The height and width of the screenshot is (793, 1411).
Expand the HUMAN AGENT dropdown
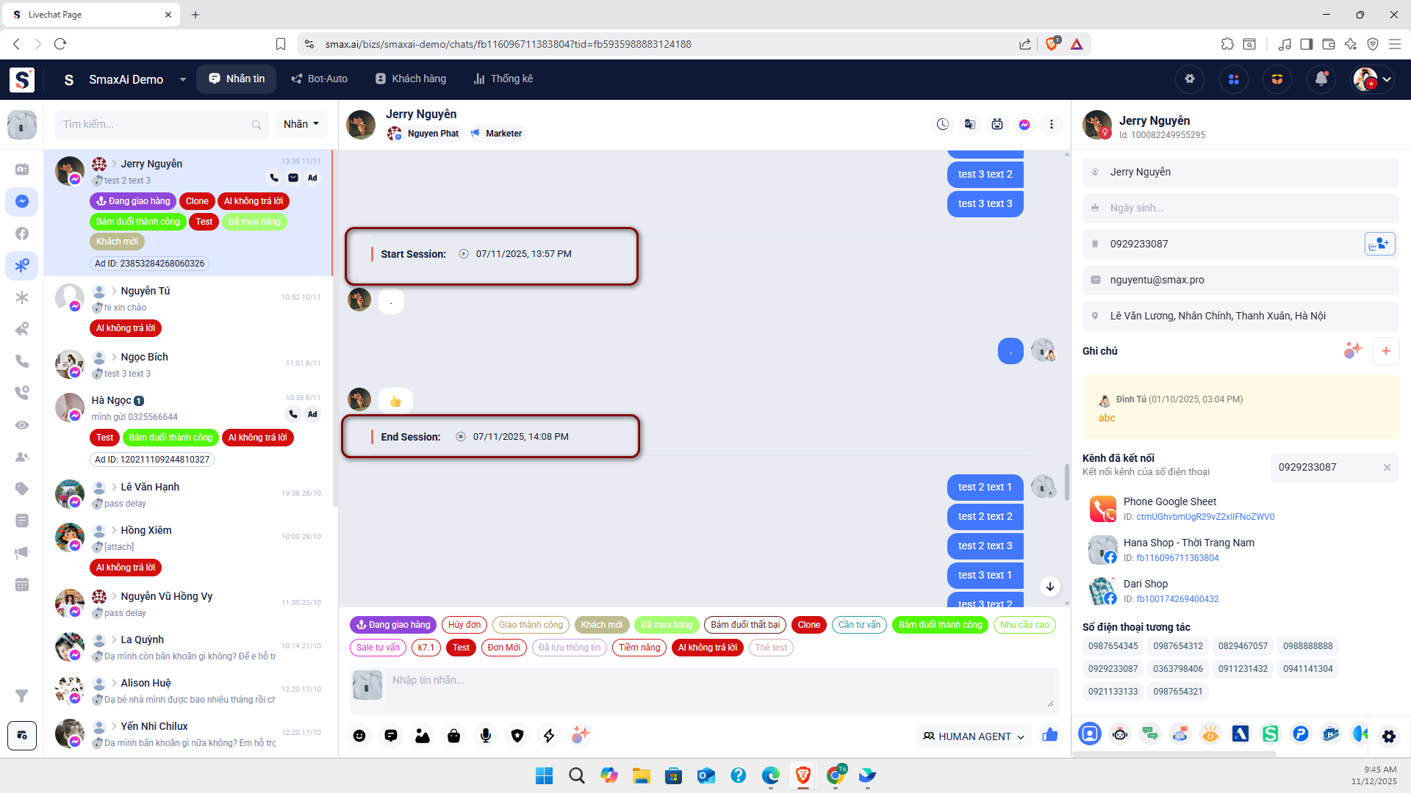pos(974,736)
